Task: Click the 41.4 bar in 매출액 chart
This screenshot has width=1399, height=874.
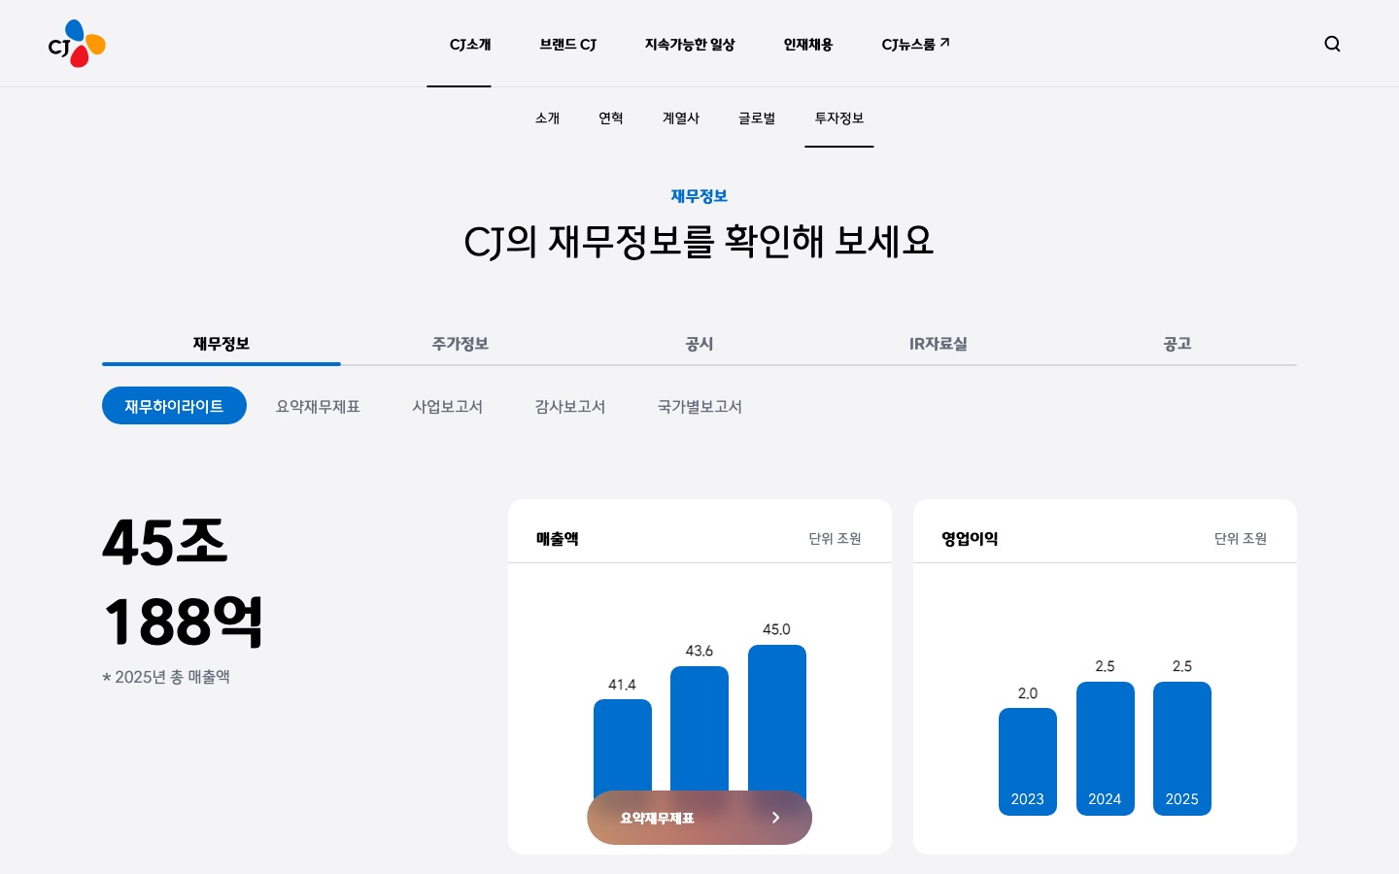Action: (623, 746)
